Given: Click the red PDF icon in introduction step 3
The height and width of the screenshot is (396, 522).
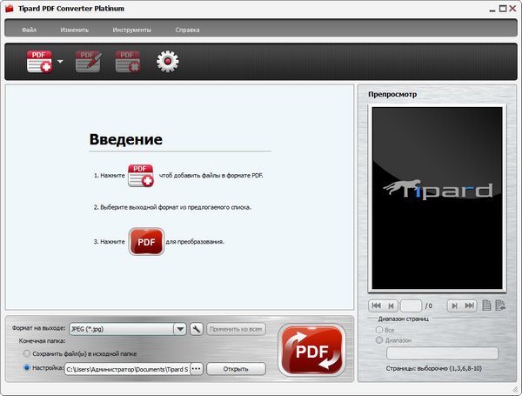Looking at the screenshot, I should [x=146, y=242].
